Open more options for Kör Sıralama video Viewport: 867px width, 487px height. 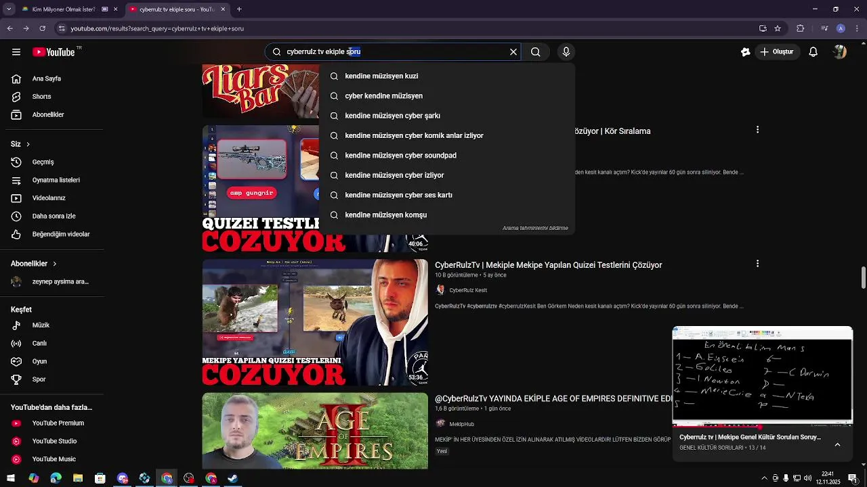(x=757, y=130)
